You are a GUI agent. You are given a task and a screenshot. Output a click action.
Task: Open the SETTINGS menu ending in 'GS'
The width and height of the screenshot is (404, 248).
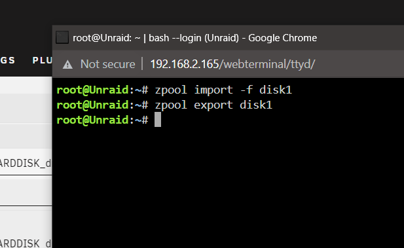coord(7,60)
